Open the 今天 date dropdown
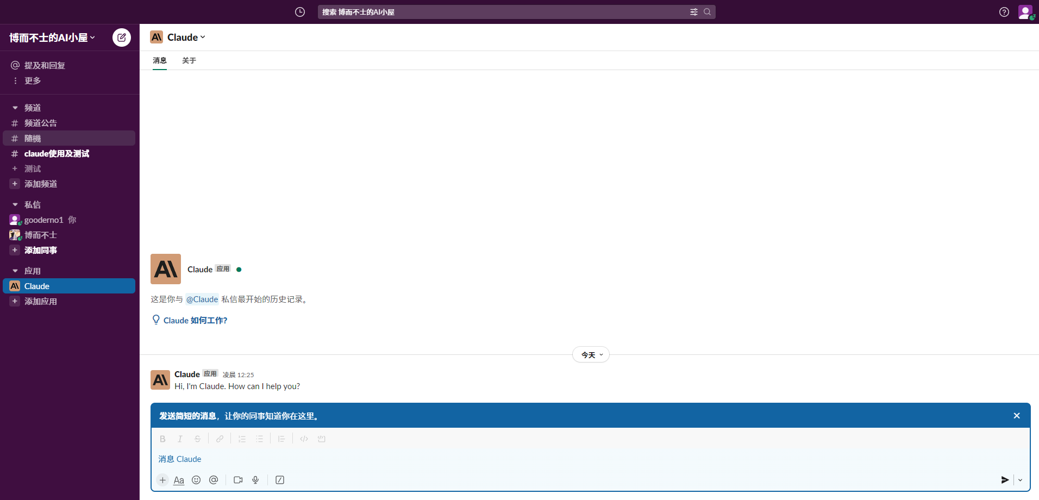This screenshot has width=1039, height=500. (591, 355)
